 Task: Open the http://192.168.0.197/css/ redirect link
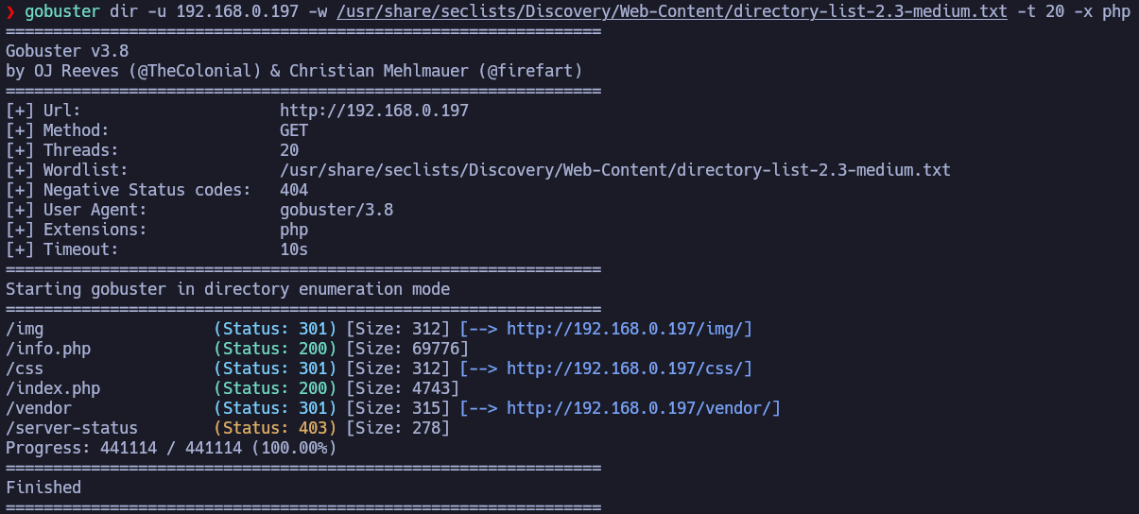[x=630, y=368]
